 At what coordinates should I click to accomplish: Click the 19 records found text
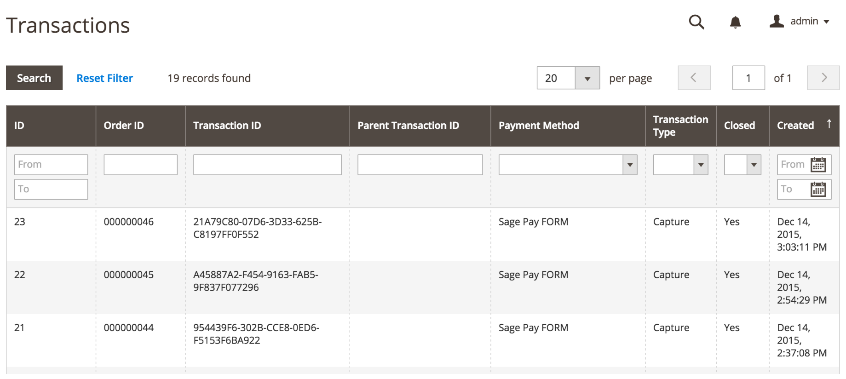(x=209, y=78)
